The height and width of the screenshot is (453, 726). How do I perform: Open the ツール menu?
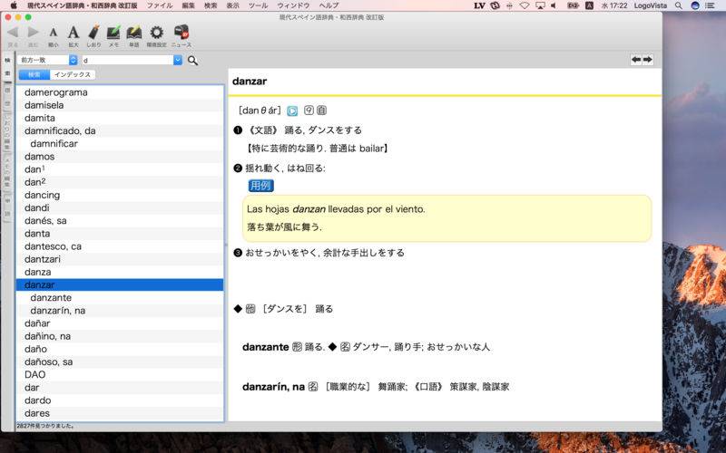259,5
